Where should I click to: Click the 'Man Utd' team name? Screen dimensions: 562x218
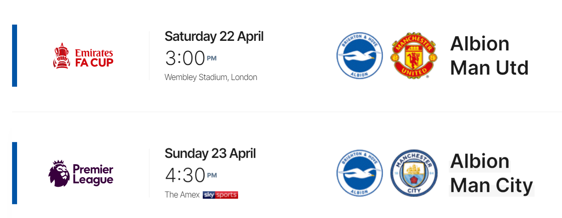pyautogui.click(x=490, y=68)
